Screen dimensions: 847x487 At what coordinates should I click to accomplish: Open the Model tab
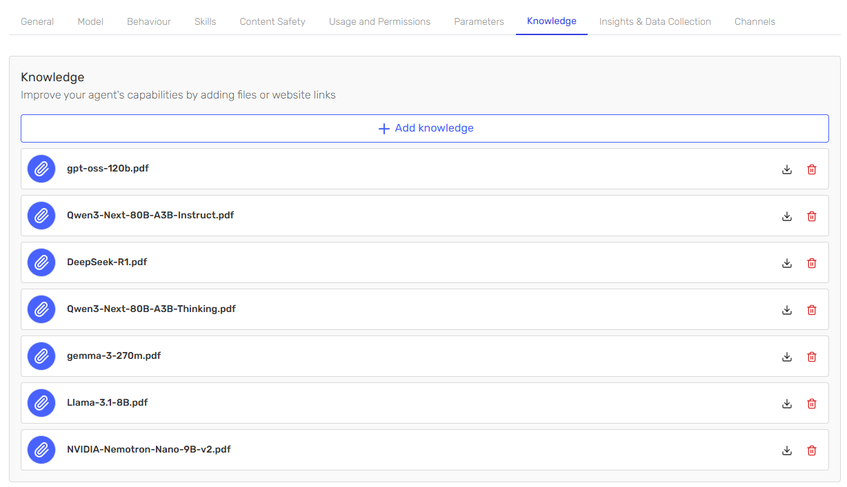pos(90,21)
